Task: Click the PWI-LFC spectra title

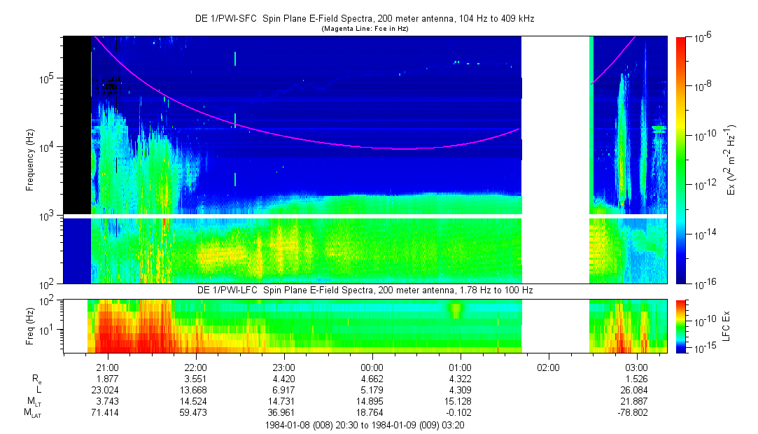Action: pyautogui.click(x=364, y=290)
